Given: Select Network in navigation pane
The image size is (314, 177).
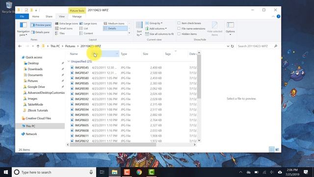Looking at the screenshot, I should 31,134.
